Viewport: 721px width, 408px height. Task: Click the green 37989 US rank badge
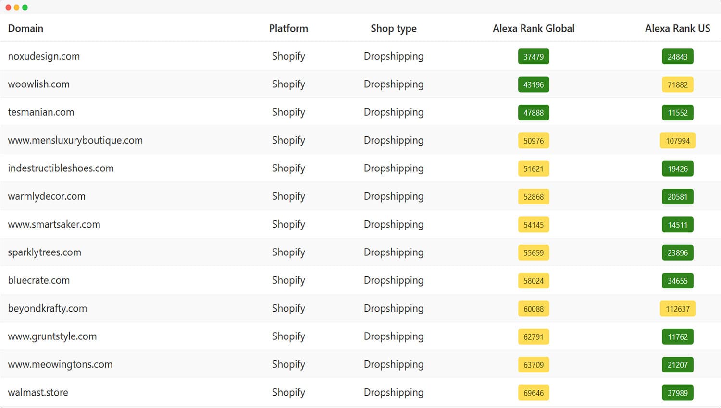click(677, 393)
